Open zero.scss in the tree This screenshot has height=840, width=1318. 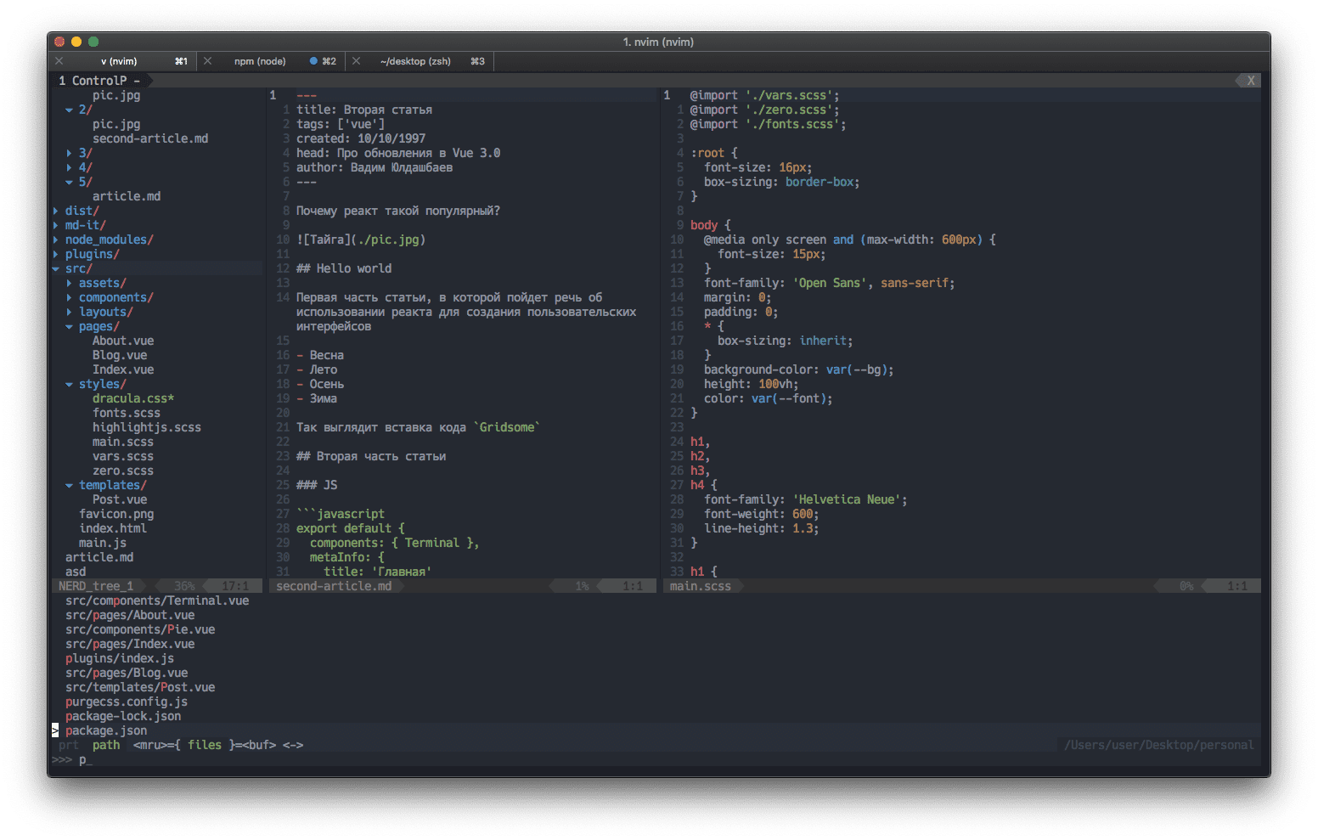123,471
